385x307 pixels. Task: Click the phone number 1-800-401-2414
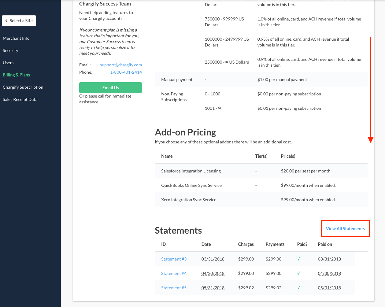point(126,72)
